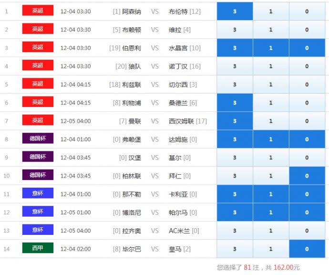Pick 3 for 狼队 vs 诺丁汉
The height and width of the screenshot is (275, 329).
pyautogui.click(x=235, y=66)
